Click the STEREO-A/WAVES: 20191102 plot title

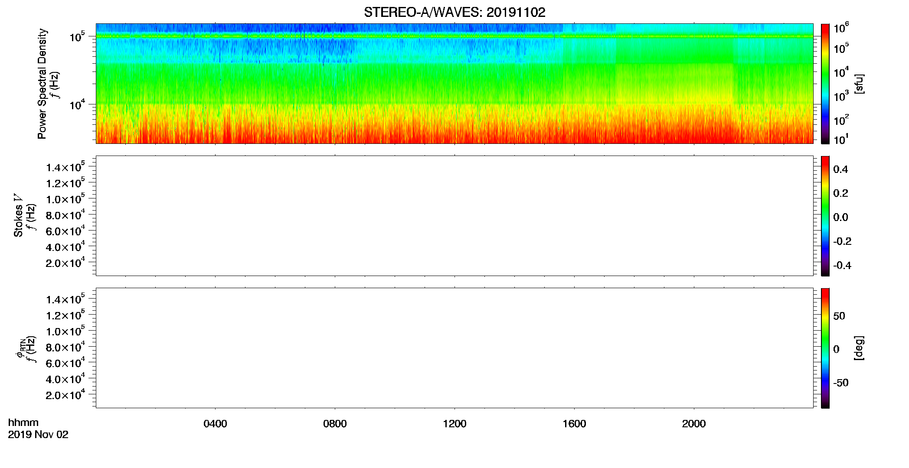point(454,13)
